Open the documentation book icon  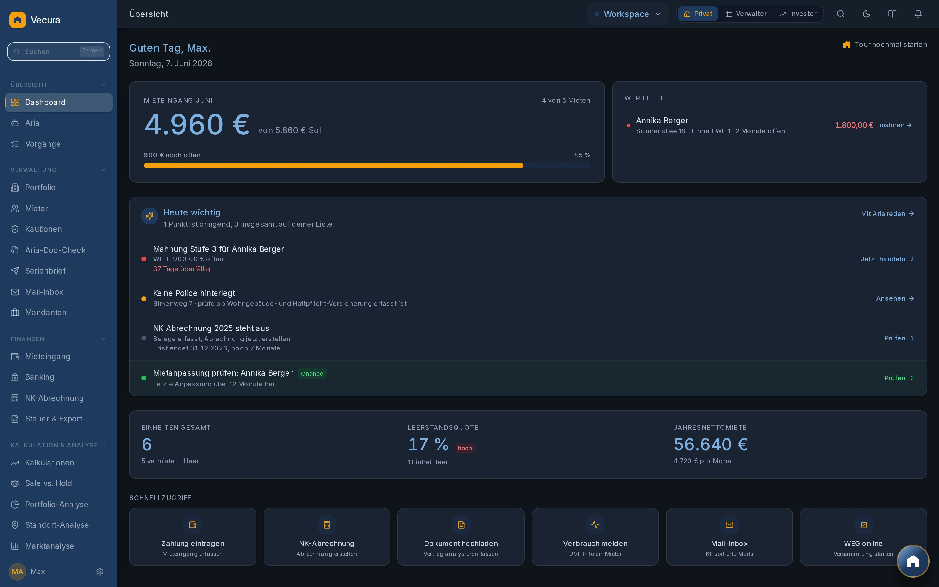pyautogui.click(x=892, y=14)
